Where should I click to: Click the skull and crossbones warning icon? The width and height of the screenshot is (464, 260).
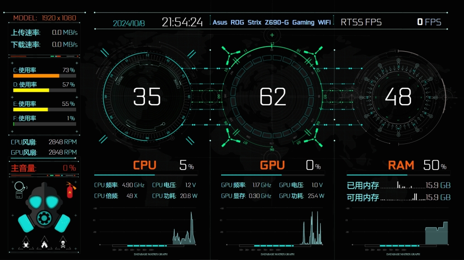click(63, 244)
